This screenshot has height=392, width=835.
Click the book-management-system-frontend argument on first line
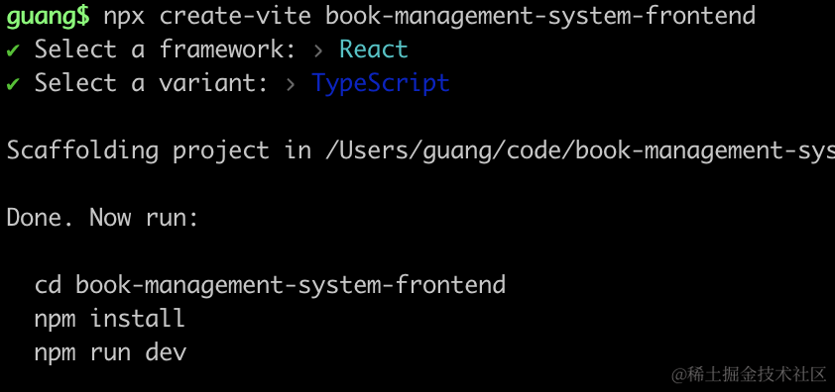tap(540, 17)
